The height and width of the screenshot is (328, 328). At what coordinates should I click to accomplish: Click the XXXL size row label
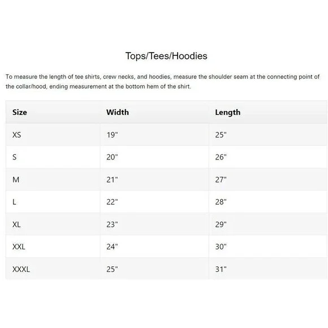tap(21, 269)
